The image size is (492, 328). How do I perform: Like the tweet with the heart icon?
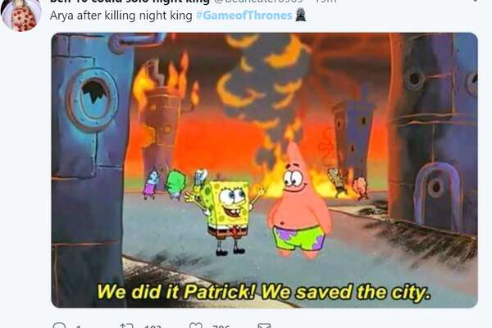click(196, 326)
